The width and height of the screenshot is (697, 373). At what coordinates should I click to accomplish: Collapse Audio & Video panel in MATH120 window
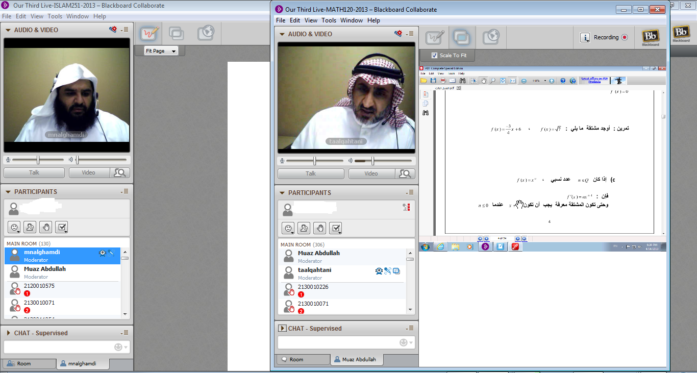point(282,34)
